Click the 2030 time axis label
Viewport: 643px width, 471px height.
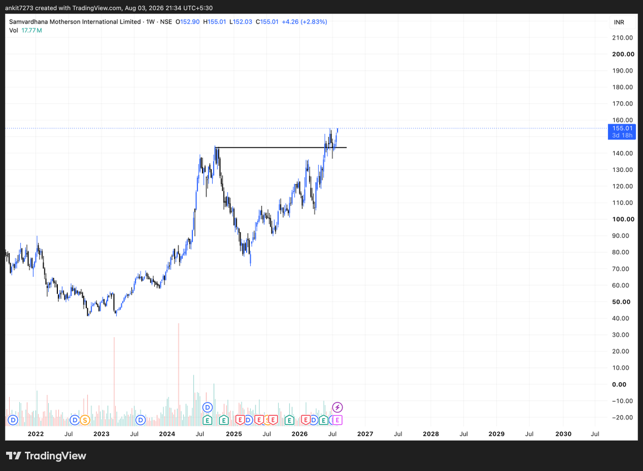pos(563,434)
